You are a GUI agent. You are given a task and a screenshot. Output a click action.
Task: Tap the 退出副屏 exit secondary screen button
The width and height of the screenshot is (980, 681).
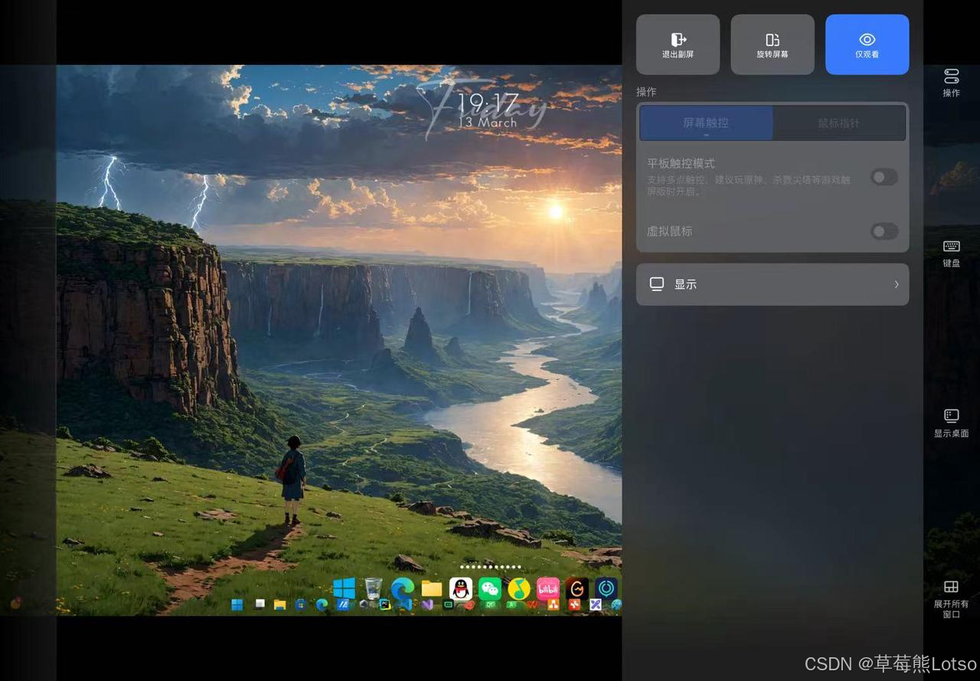coord(678,44)
